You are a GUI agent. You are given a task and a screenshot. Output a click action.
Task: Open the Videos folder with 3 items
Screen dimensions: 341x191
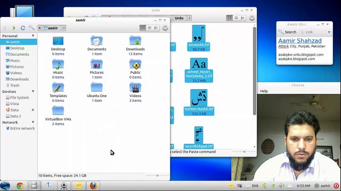pyautogui.click(x=135, y=88)
